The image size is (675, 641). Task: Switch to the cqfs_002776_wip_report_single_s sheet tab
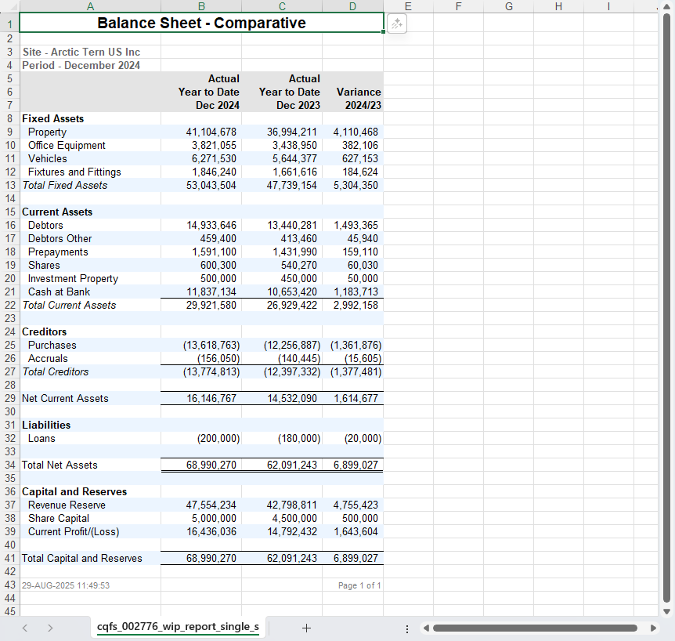[x=178, y=627]
